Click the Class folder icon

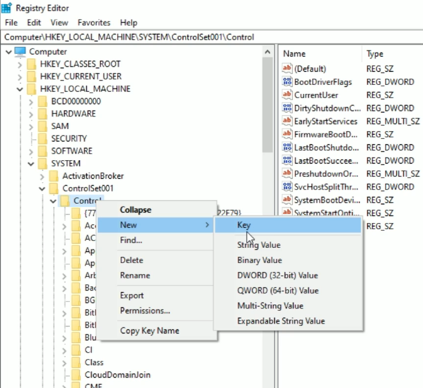[x=76, y=362]
